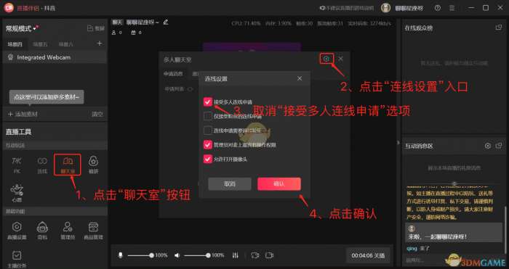
Task: Click the edit pencil icon next to stream title
Action: (166, 22)
